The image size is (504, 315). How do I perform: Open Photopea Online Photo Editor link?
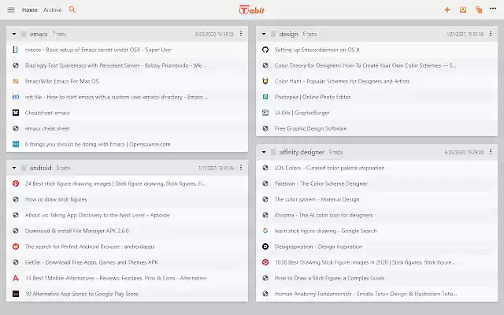pos(313,97)
